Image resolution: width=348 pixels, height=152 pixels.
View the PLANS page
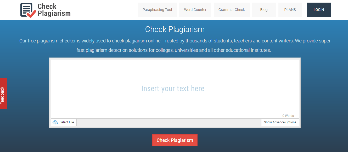pyautogui.click(x=290, y=10)
